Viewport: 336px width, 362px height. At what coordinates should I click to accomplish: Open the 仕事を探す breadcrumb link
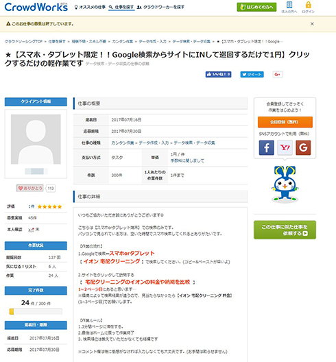pyautogui.click(x=57, y=42)
